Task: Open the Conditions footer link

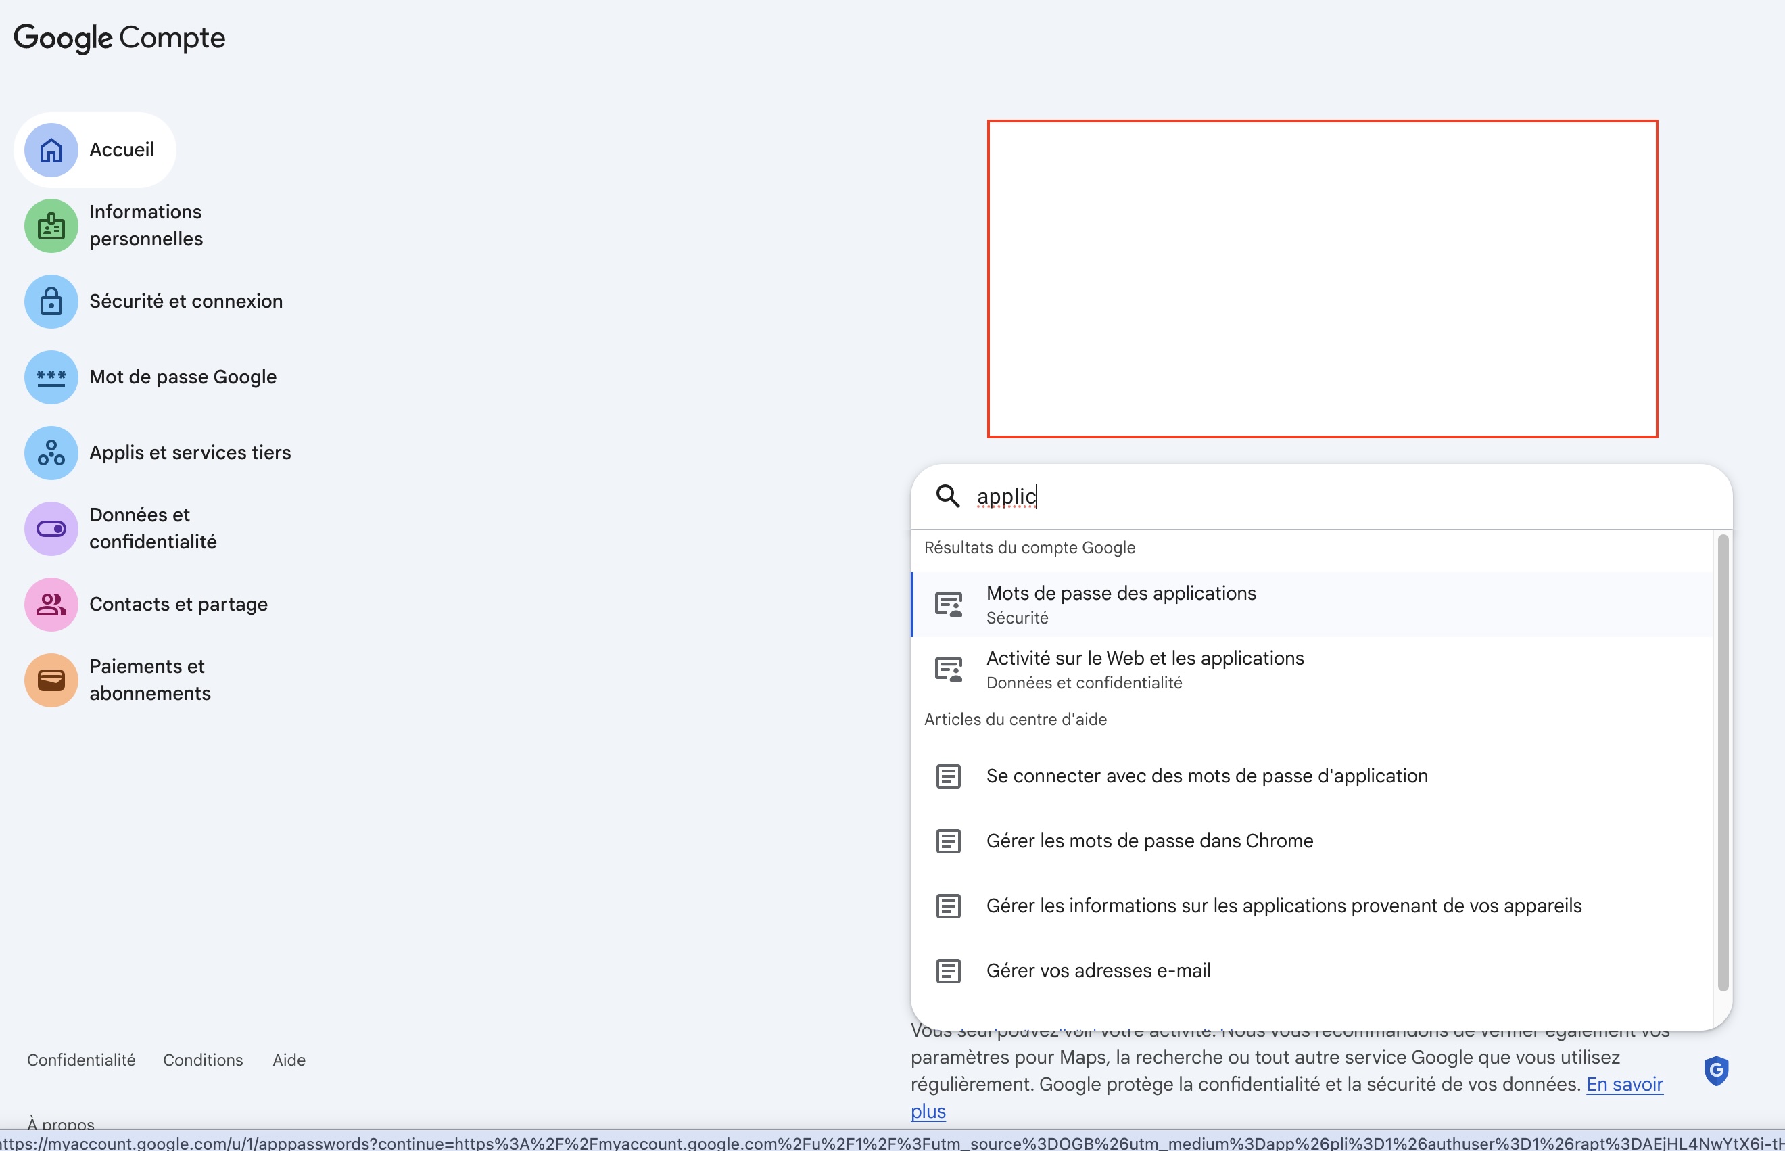Action: tap(202, 1060)
